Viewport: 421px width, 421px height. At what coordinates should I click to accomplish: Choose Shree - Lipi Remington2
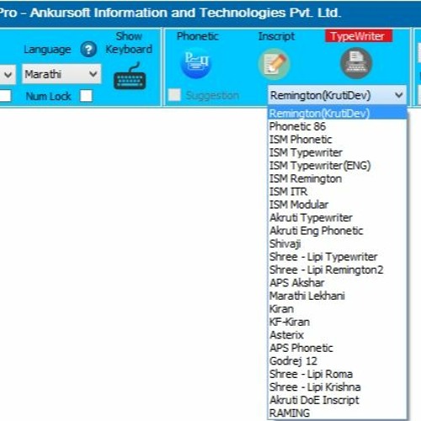[338, 269]
